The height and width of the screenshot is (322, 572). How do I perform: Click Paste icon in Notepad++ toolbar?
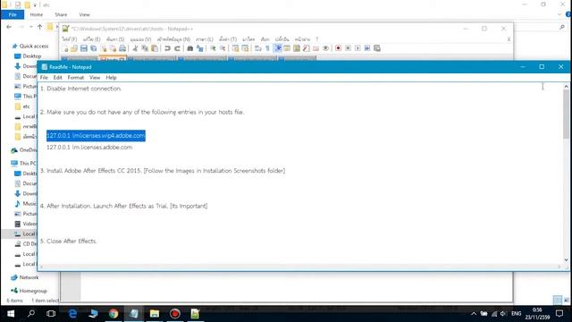pyautogui.click(x=155, y=48)
